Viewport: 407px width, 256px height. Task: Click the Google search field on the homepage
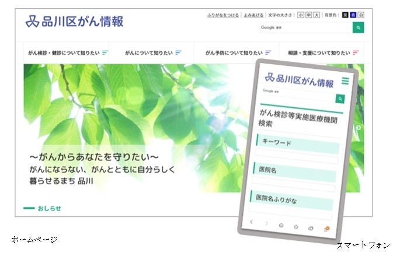[x=306, y=27]
